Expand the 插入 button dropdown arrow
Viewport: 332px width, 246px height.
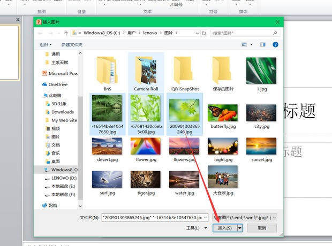tap(240, 228)
